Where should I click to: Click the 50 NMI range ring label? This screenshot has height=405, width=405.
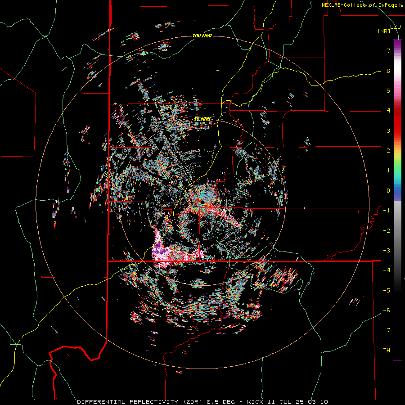coord(202,119)
